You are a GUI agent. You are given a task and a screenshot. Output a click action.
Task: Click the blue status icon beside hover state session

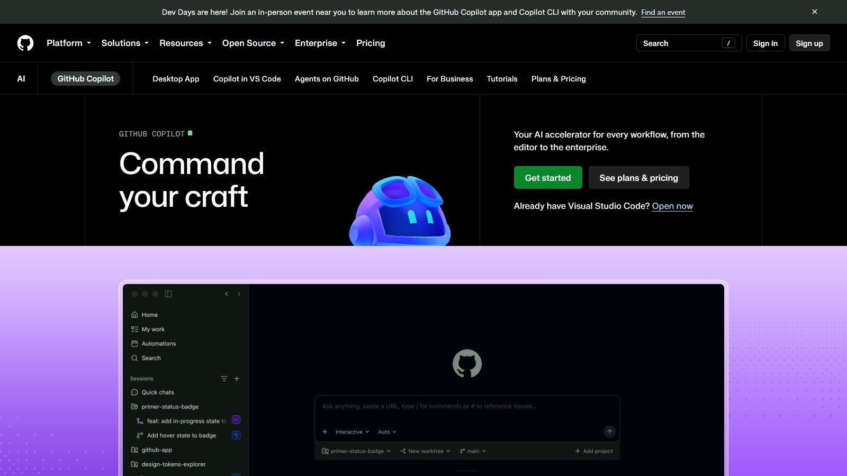click(x=236, y=435)
